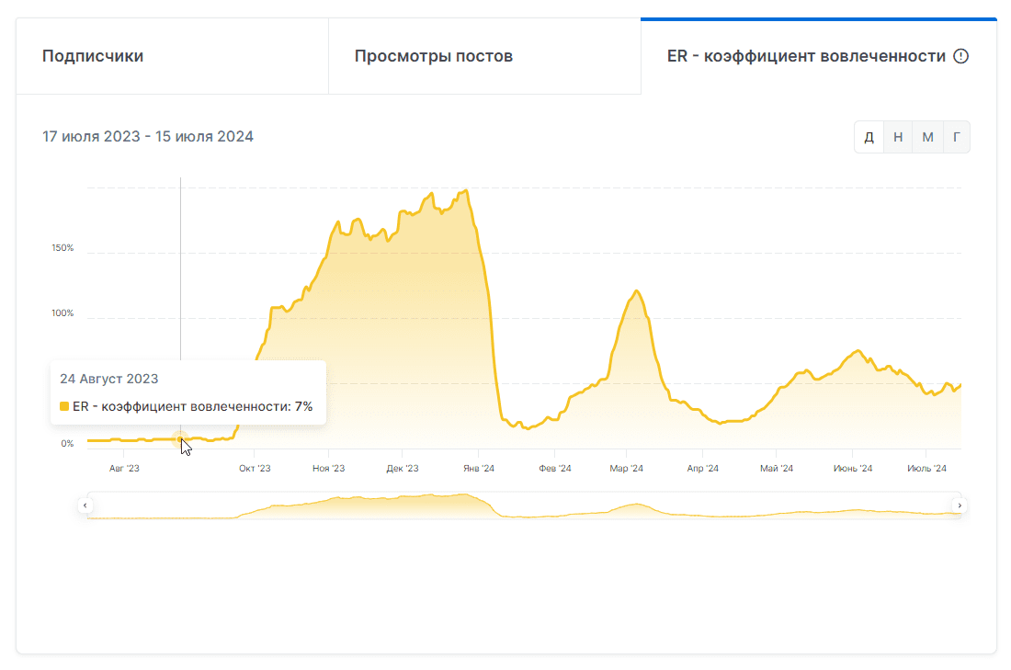Click the yellow legend square in the tooltip

[x=64, y=406]
